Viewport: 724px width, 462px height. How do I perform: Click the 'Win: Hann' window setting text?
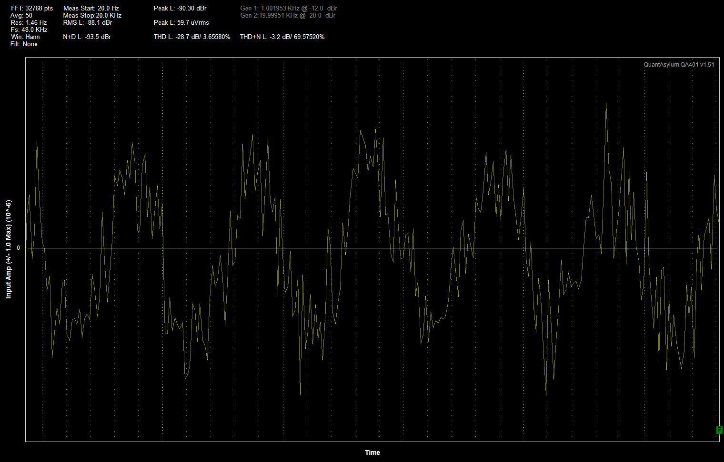click(x=26, y=37)
